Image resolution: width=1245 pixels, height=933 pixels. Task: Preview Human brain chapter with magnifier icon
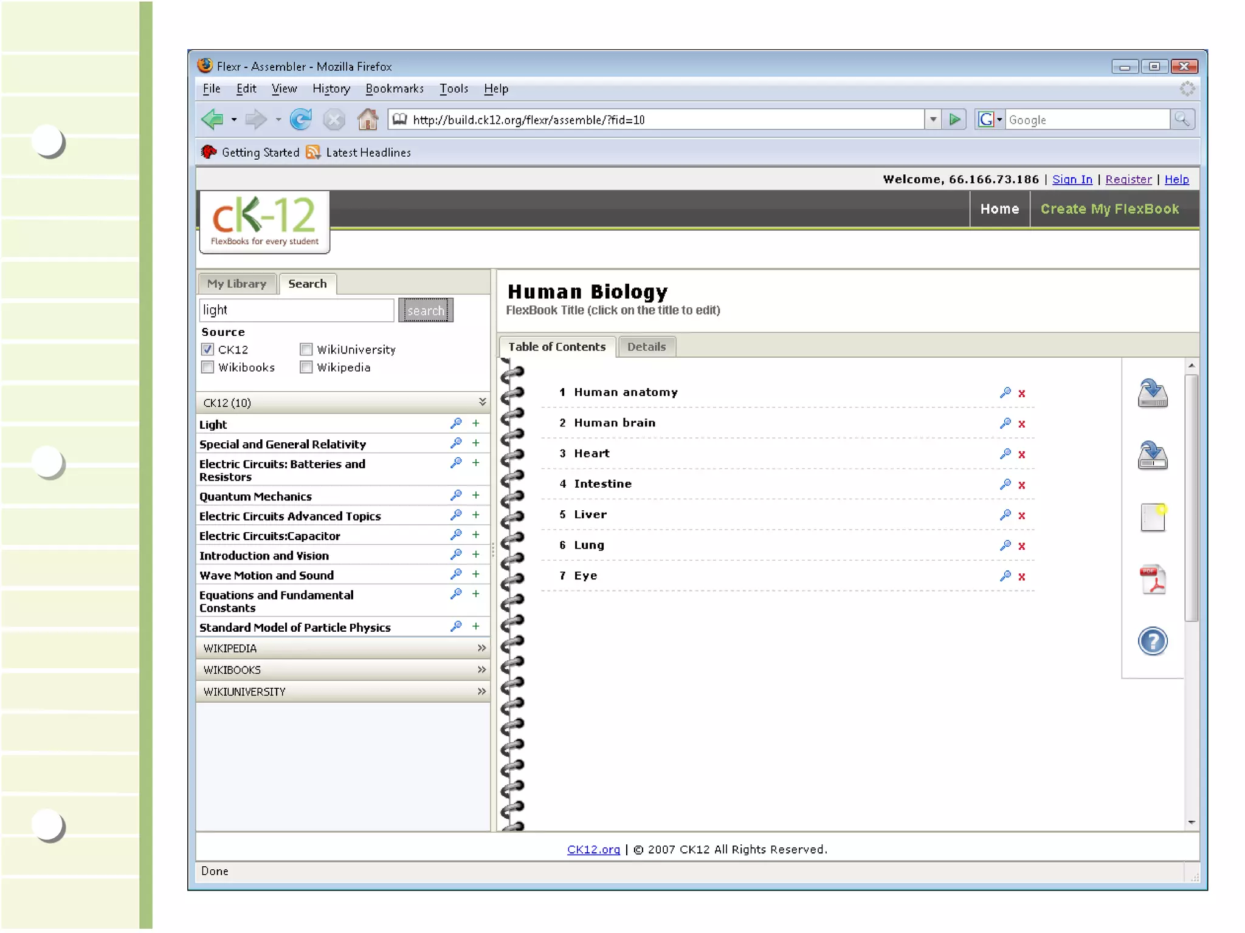[x=1005, y=423]
